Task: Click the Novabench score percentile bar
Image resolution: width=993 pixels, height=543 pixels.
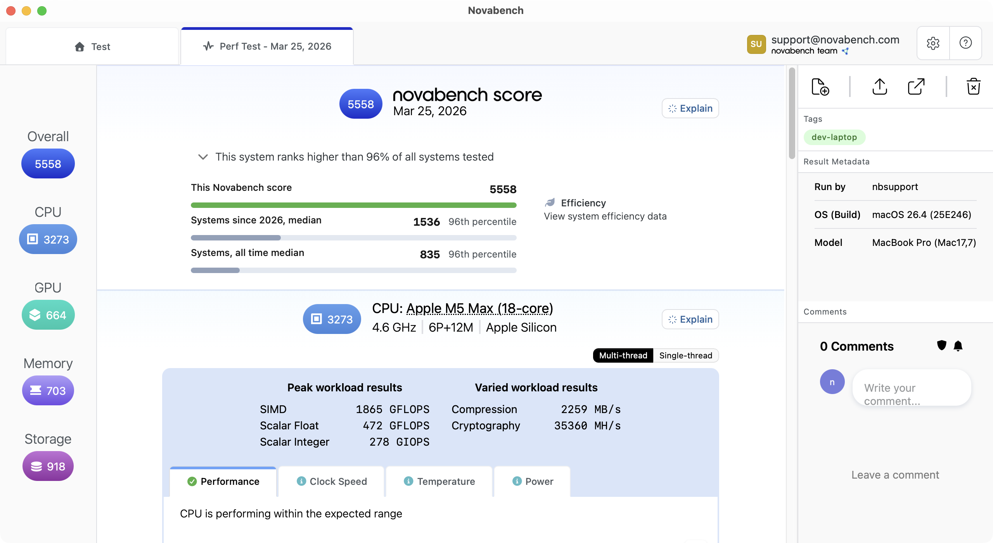Action: [x=353, y=204]
